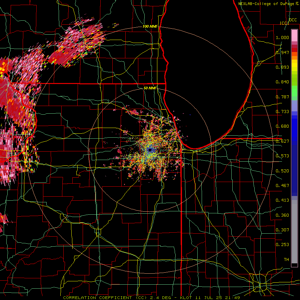This screenshot has height=300, width=300.
Task: Select the 0.627 legend value
Action: pyautogui.click(x=282, y=141)
